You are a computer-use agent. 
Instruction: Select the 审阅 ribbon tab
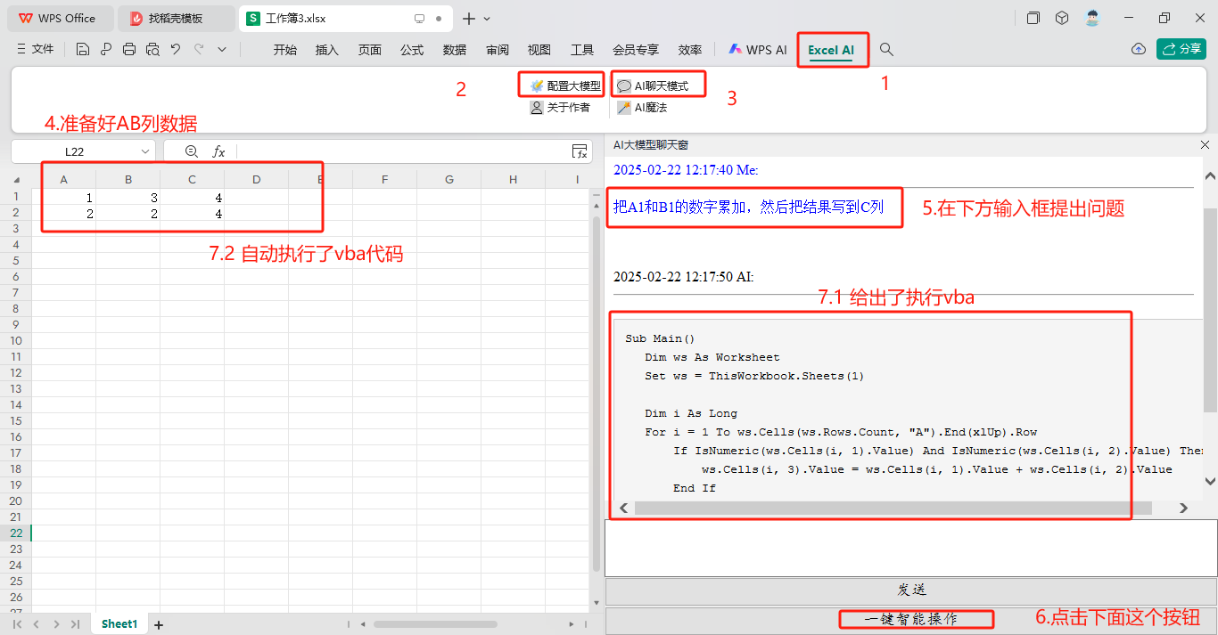[x=498, y=50]
